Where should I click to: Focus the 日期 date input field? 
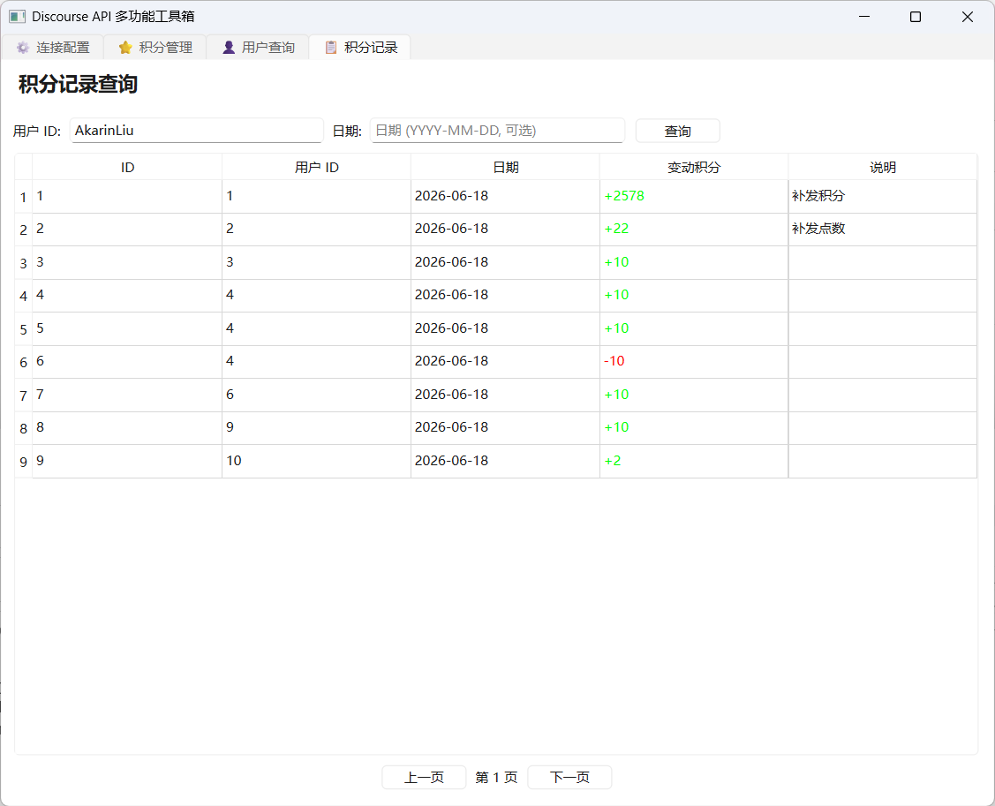(498, 130)
